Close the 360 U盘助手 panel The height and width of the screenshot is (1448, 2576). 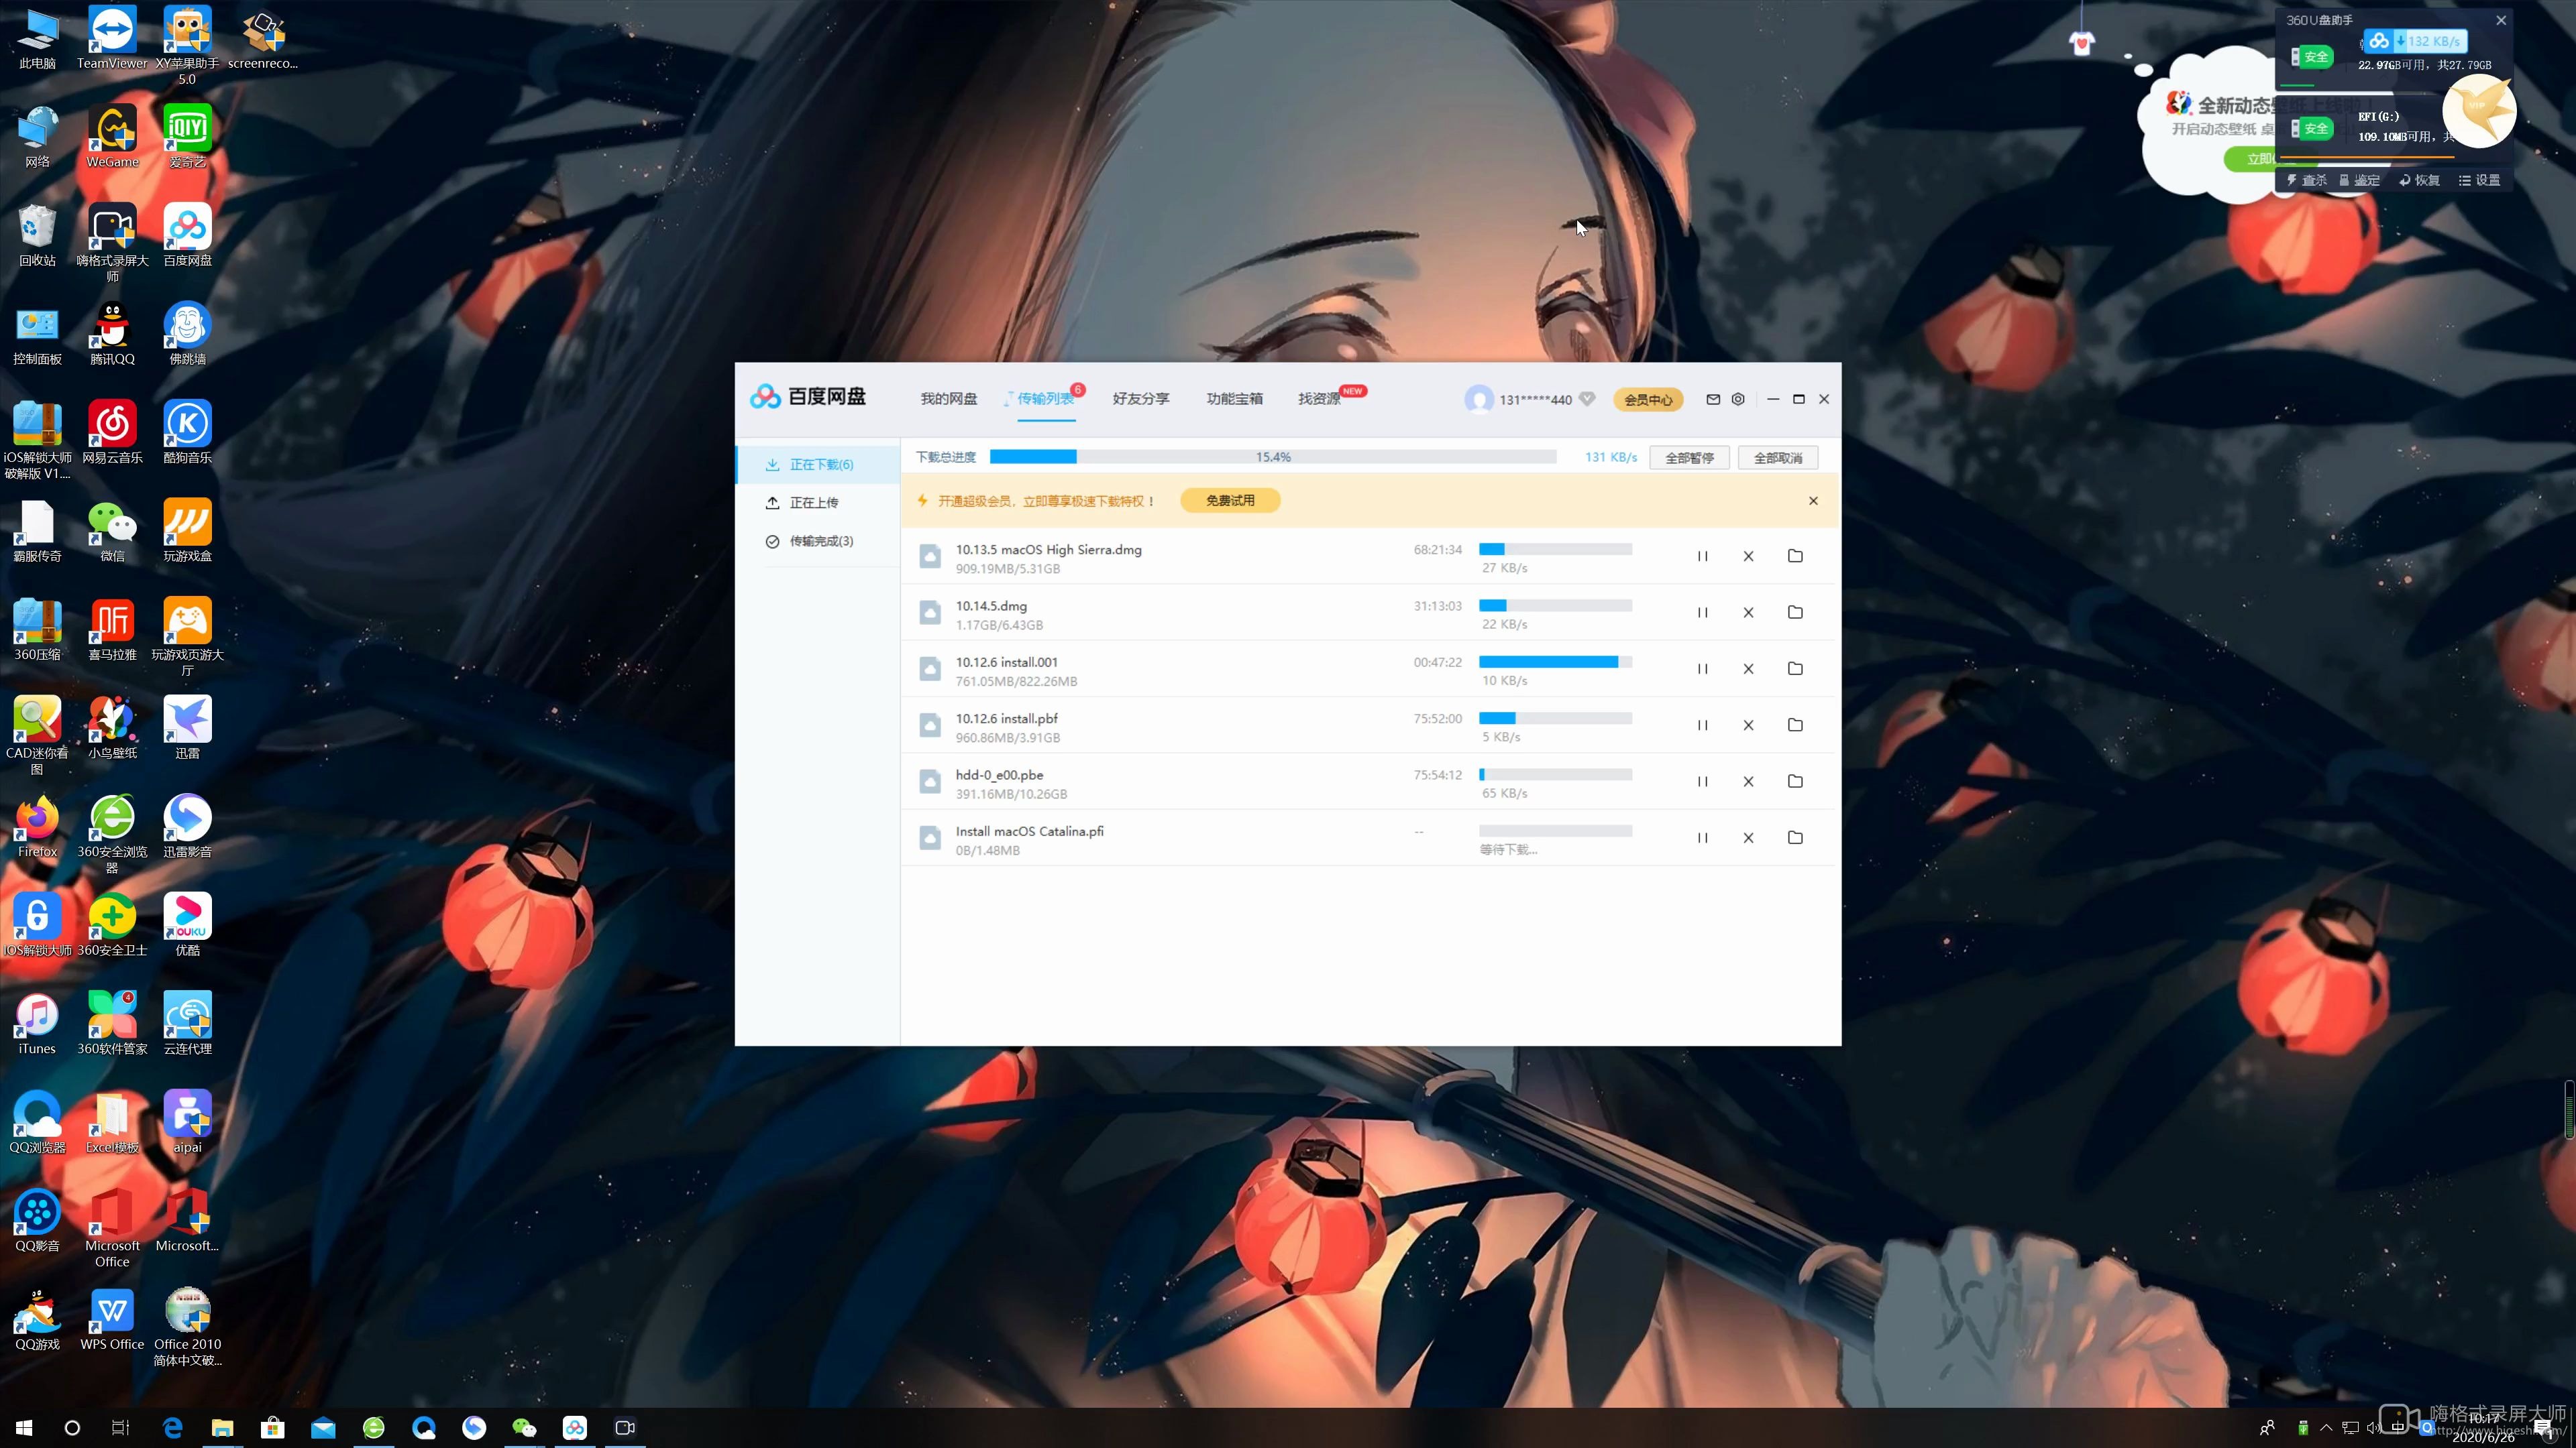pyautogui.click(x=2501, y=20)
